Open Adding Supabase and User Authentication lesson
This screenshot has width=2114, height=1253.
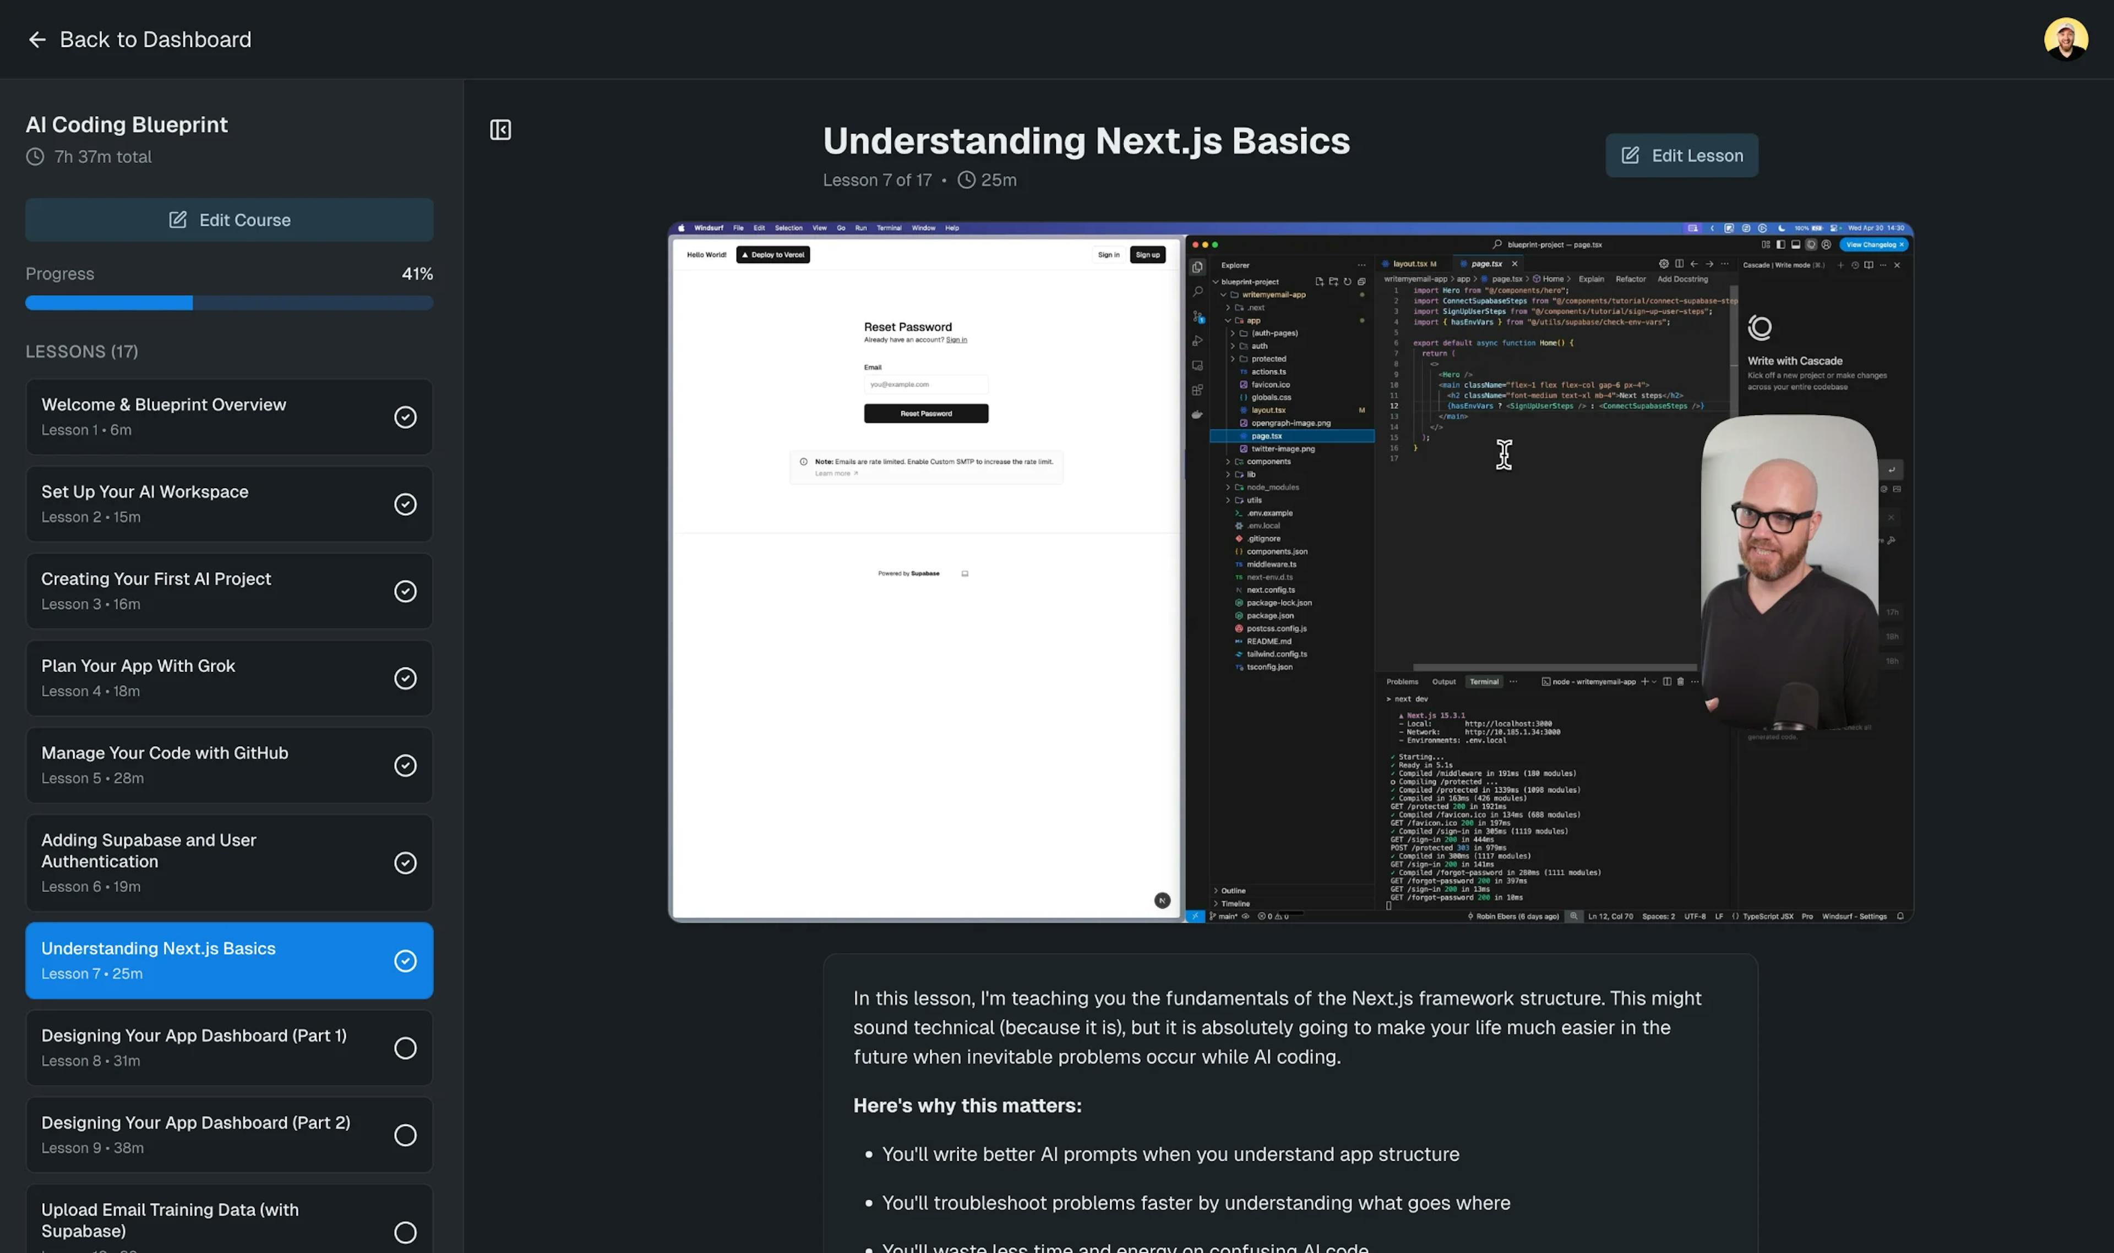229,862
